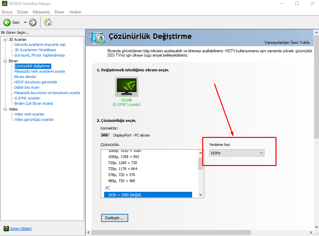319x236 pixels.
Task: Minimize the NVIDIA Denetim Masası window
Action: pos(282,3)
